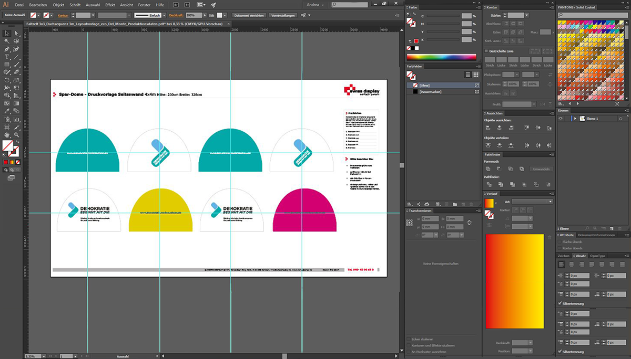Screen dimensions: 631x359
Task: Select the Eyedropper tool
Action: tap(7, 111)
